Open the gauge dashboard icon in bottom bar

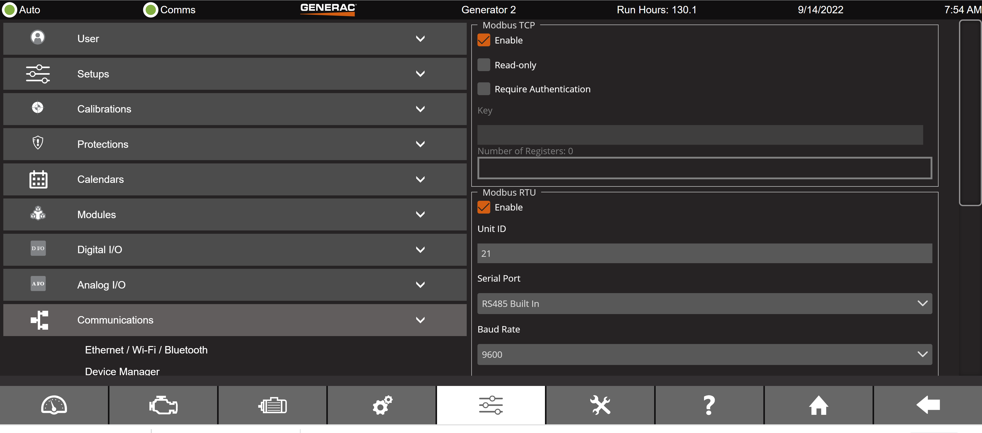(54, 405)
